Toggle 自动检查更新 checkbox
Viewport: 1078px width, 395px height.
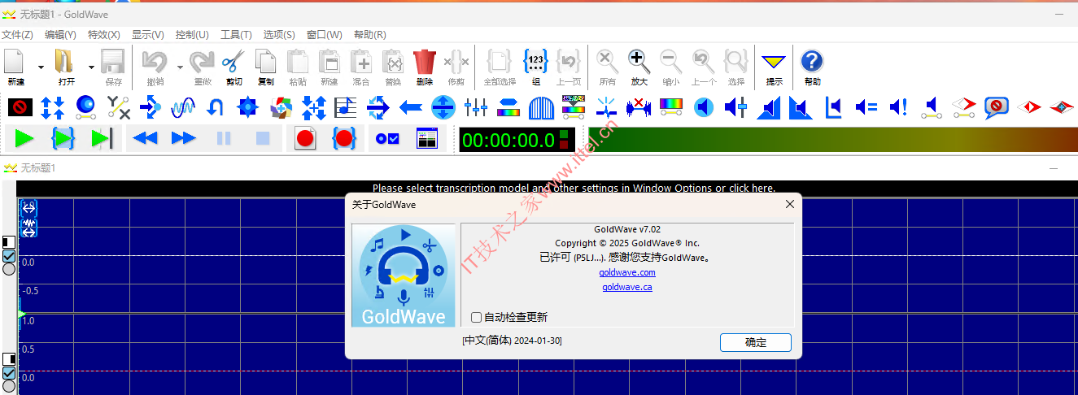(477, 317)
